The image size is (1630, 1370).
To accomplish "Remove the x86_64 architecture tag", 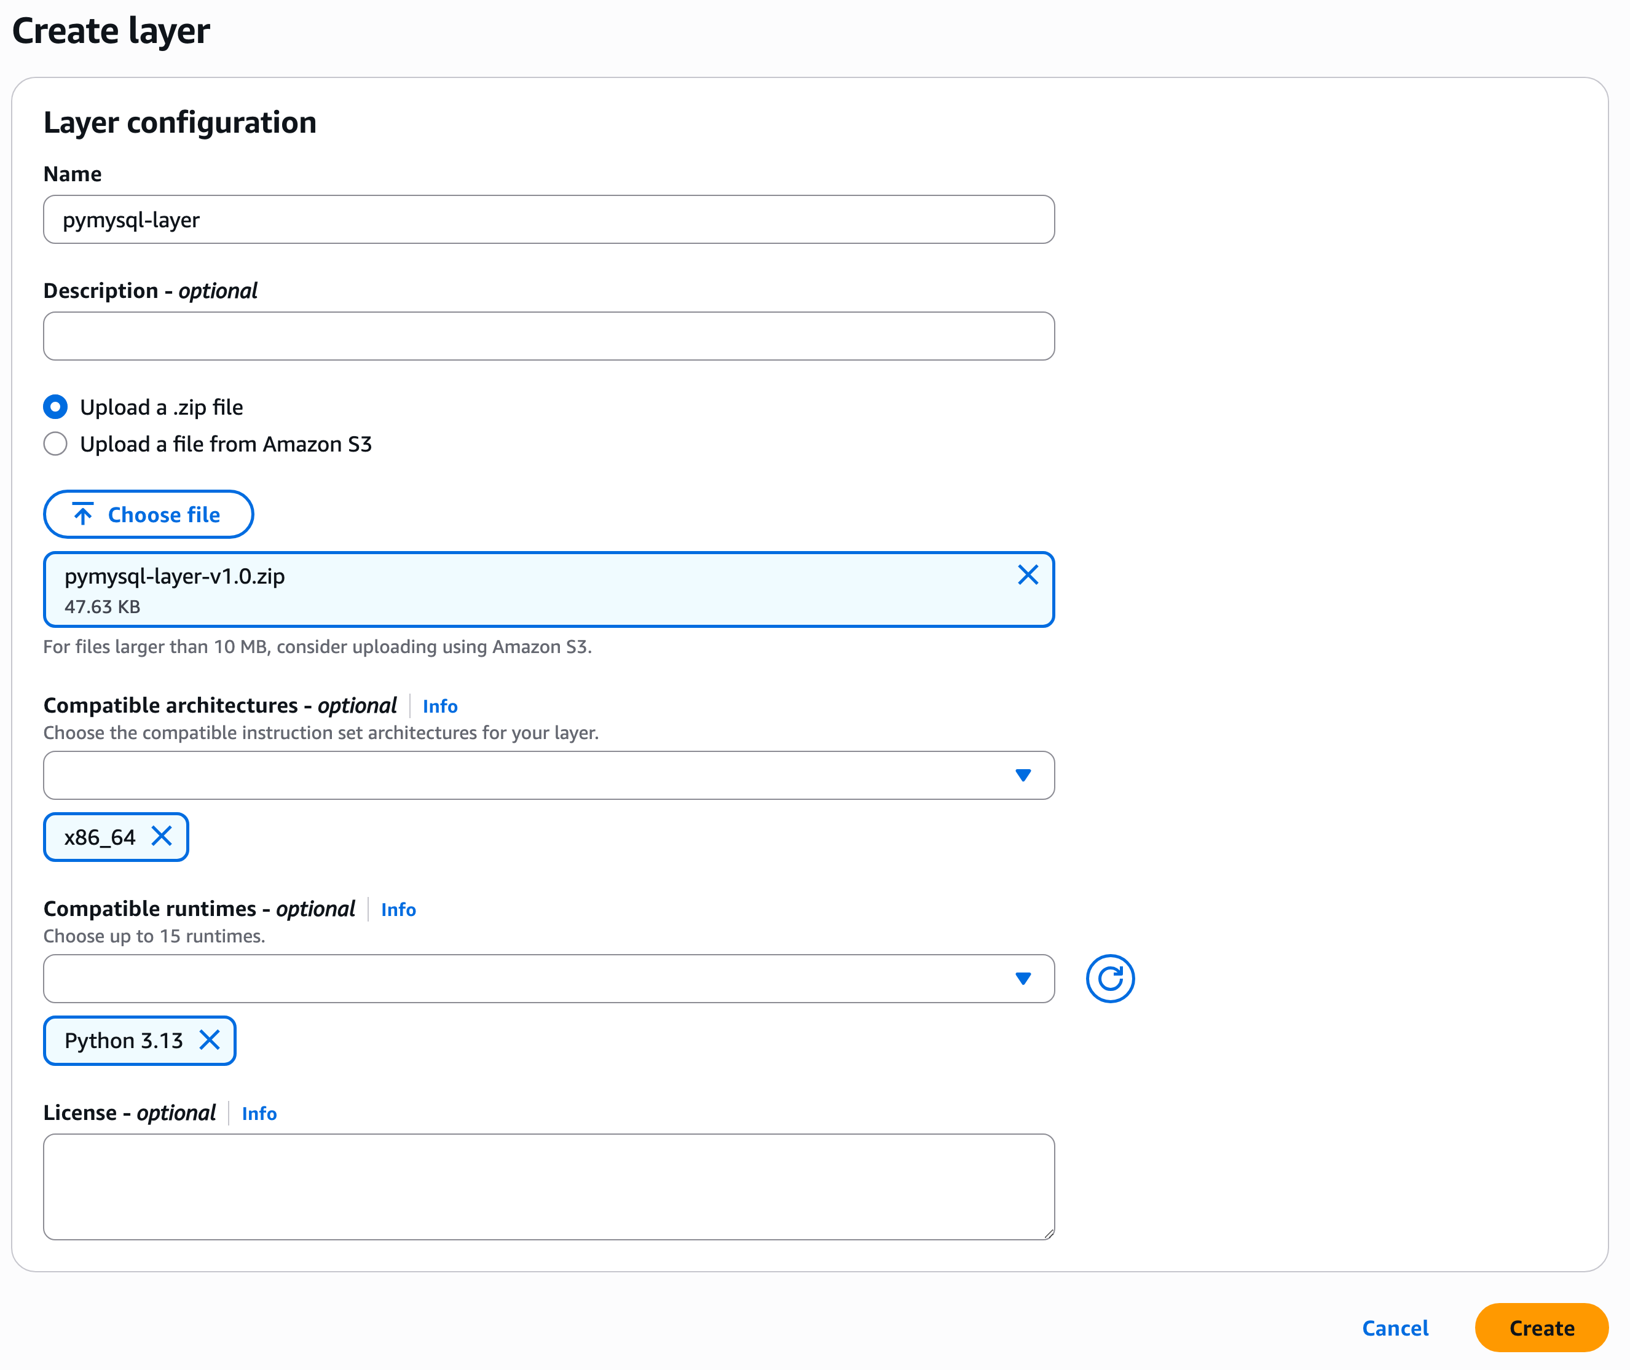I will 162,837.
